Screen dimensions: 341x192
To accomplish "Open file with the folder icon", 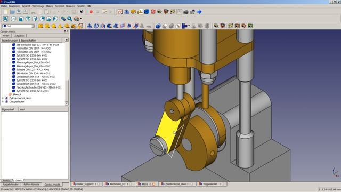I will click(x=12, y=12).
